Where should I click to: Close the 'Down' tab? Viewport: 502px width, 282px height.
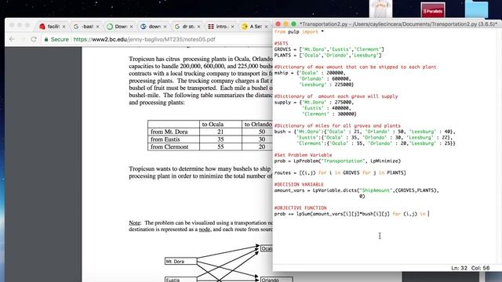131,27
